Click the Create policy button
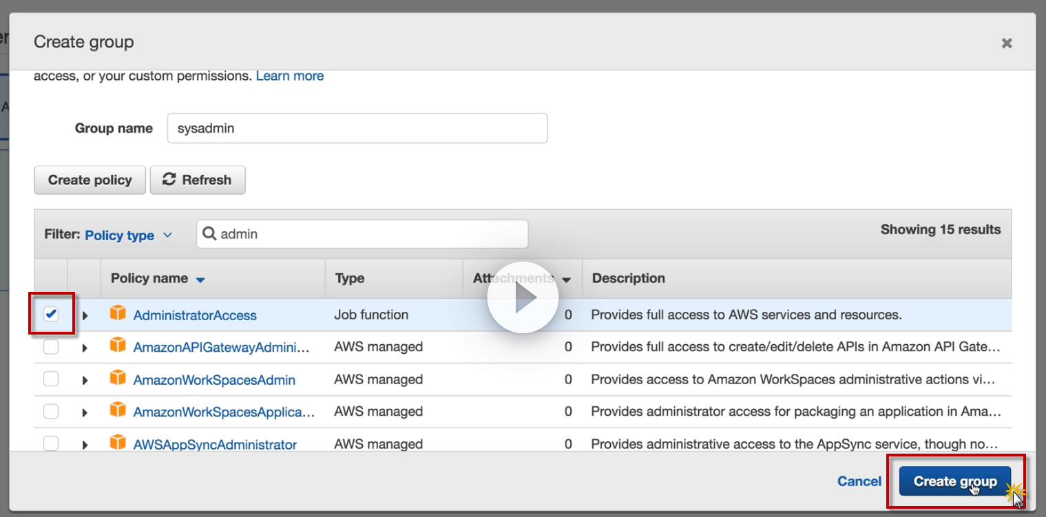The height and width of the screenshot is (517, 1046). pyautogui.click(x=90, y=180)
